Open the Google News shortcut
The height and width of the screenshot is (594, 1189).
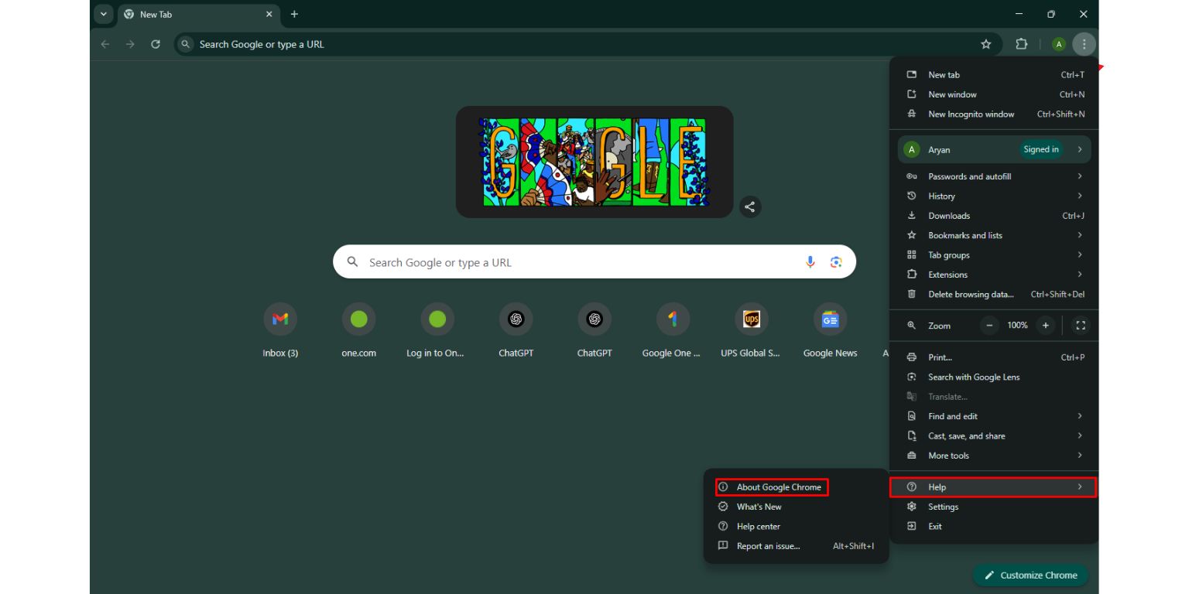pos(830,331)
